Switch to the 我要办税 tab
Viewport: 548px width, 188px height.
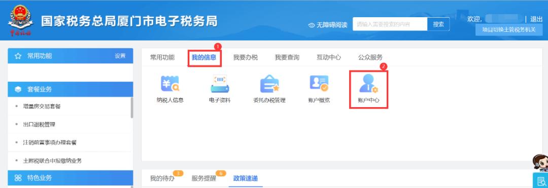pyautogui.click(x=246, y=58)
